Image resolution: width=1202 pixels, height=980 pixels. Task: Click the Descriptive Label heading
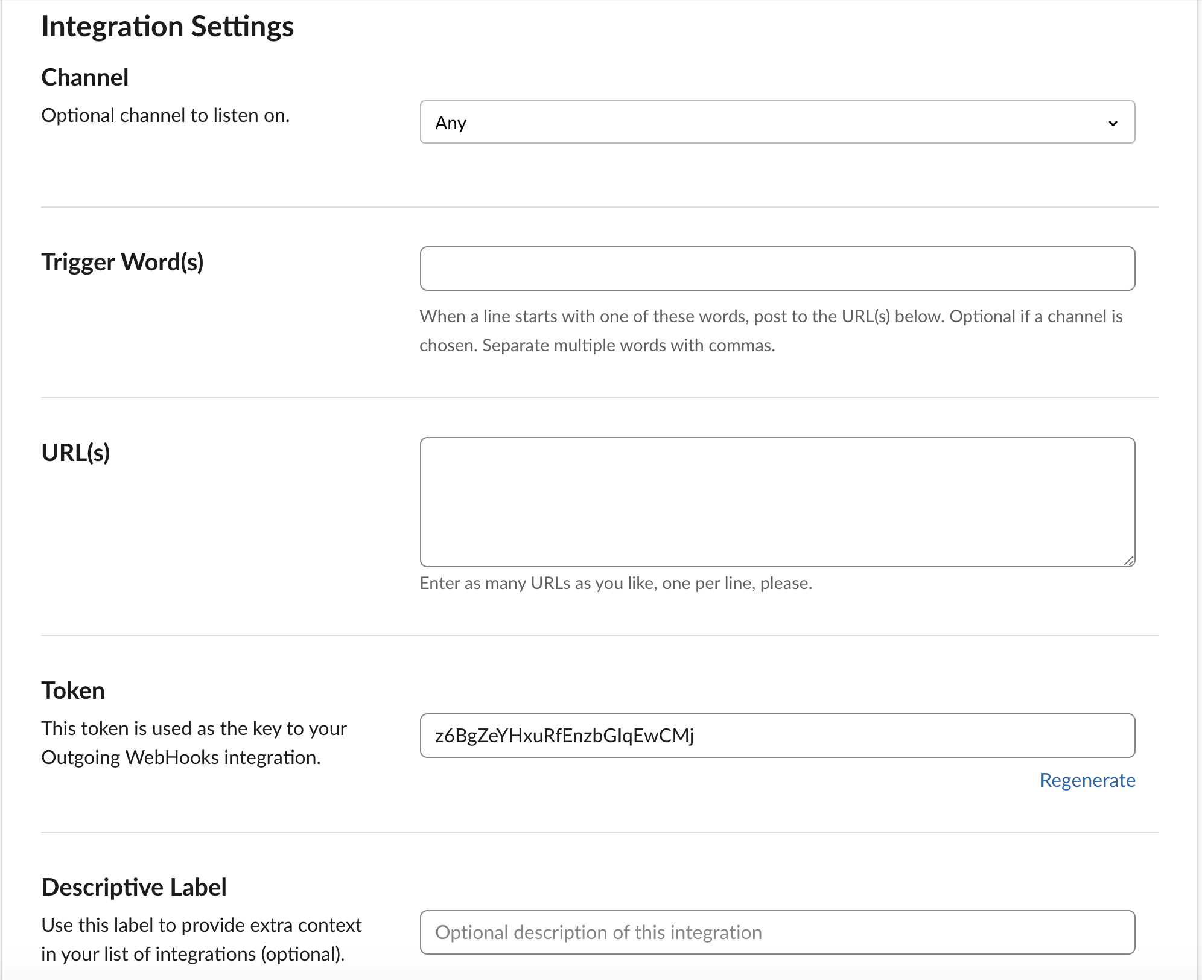click(134, 887)
